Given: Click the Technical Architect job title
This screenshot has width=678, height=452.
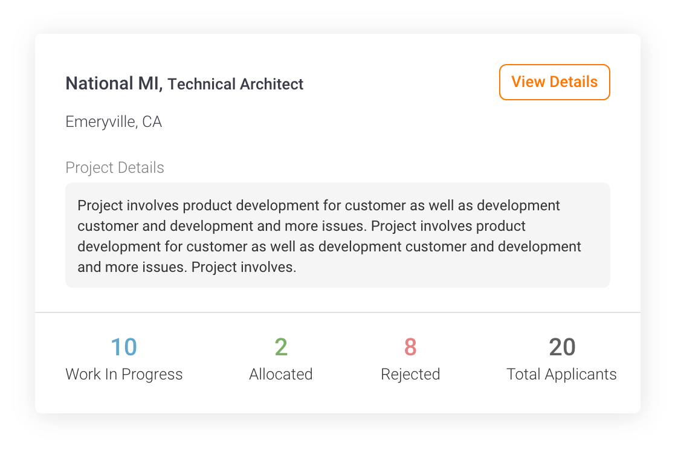Looking at the screenshot, I should pos(236,84).
